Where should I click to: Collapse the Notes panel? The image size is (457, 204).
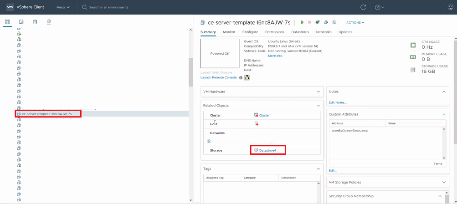(x=444, y=92)
